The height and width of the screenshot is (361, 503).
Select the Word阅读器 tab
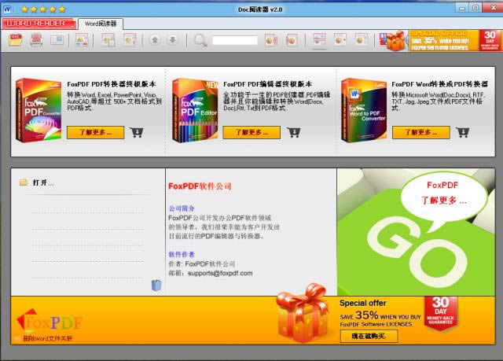coord(101,24)
